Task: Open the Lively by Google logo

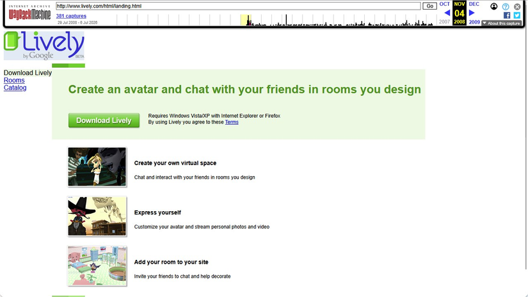Action: [x=44, y=46]
